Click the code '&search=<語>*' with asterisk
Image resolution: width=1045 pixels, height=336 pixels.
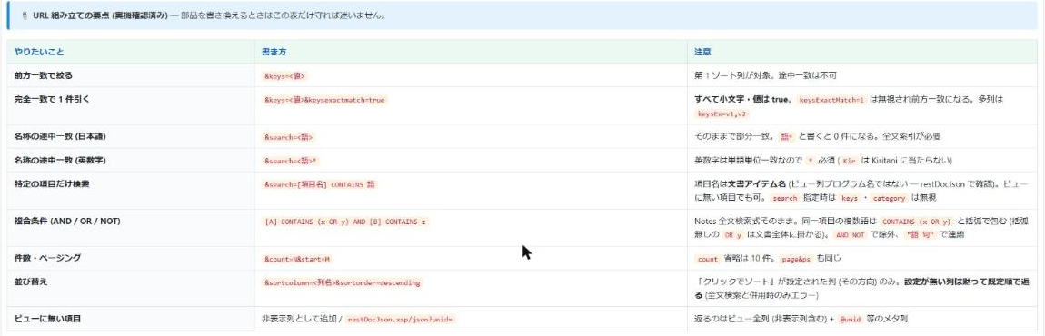pos(291,162)
